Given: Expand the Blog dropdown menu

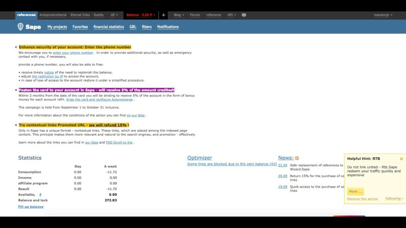Looking at the screenshot, I should tap(179, 15).
